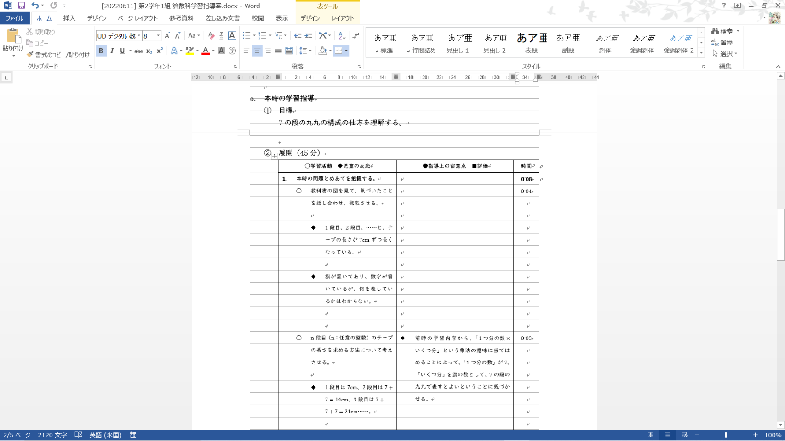Open the font size dropdown showing 8

coord(158,36)
